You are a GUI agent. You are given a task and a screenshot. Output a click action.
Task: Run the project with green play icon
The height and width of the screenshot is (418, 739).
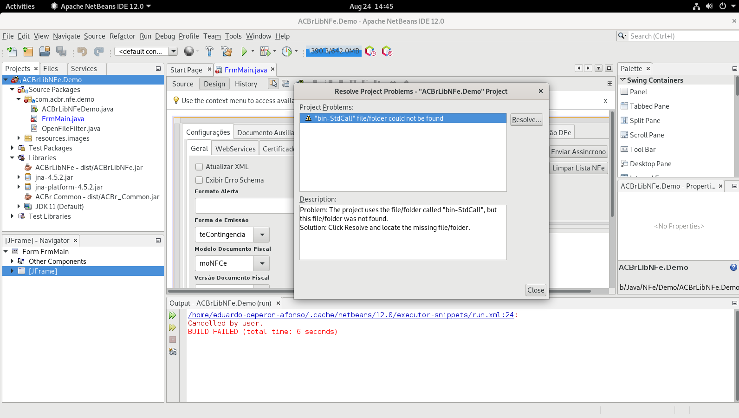(x=244, y=52)
